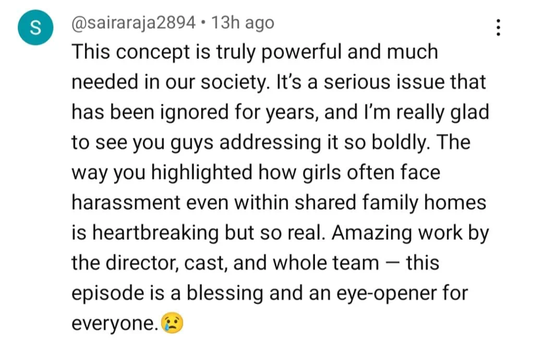534x350 pixels.
Task: Open the three-dot comment options menu
Action: pos(499,28)
